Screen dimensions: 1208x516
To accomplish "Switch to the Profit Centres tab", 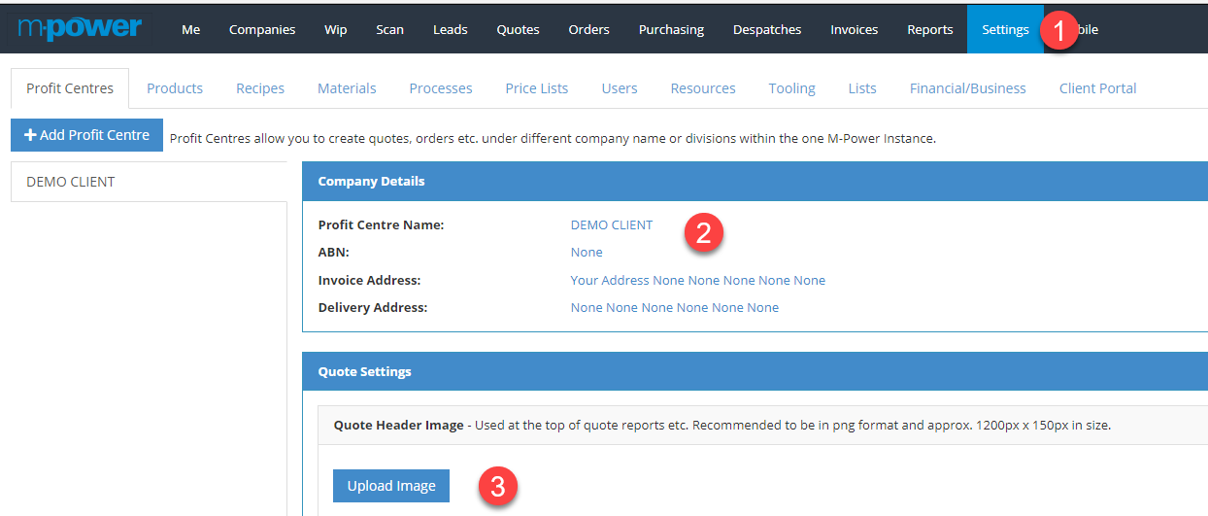I will [x=70, y=87].
